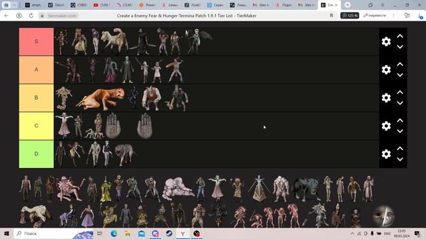Switch to the Power tab

pos(147,5)
